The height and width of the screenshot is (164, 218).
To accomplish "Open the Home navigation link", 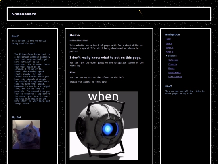I will [168, 39].
